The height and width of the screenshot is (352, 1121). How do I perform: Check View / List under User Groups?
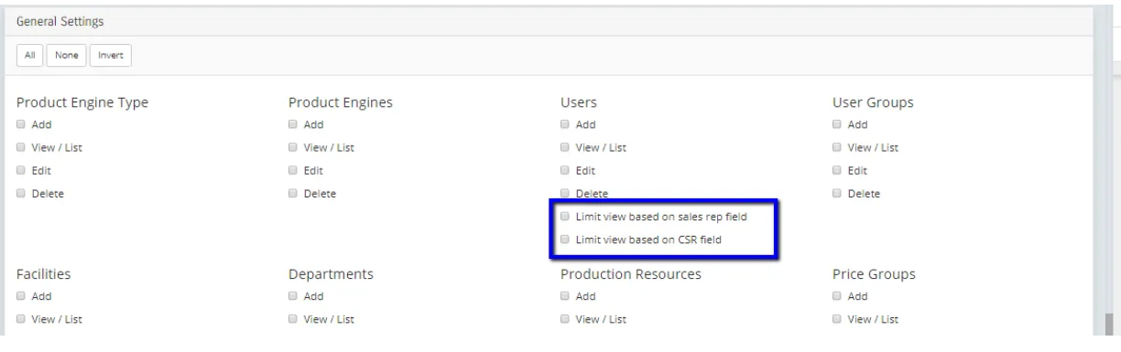pos(837,147)
